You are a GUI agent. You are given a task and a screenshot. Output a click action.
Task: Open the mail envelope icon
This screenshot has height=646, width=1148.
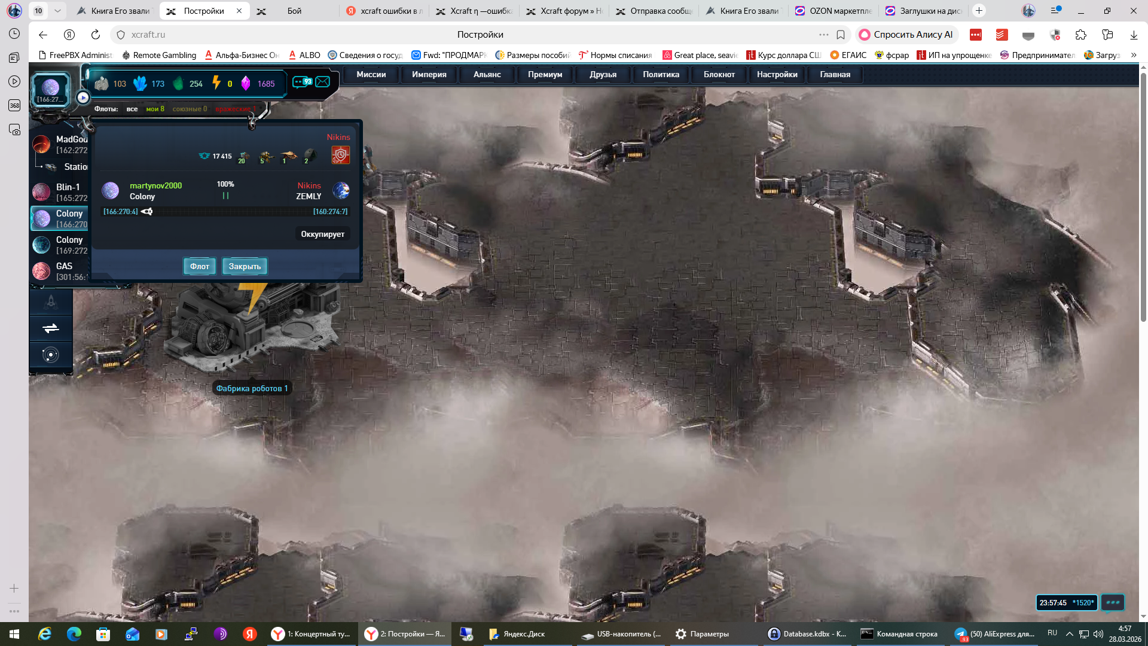tap(323, 82)
